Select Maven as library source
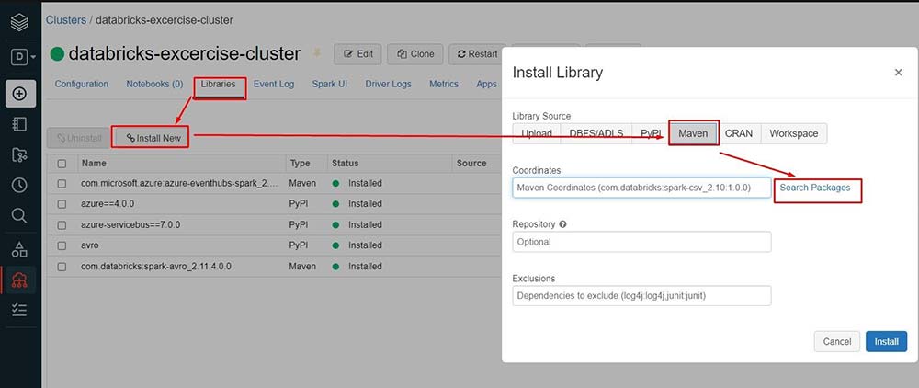 [693, 133]
